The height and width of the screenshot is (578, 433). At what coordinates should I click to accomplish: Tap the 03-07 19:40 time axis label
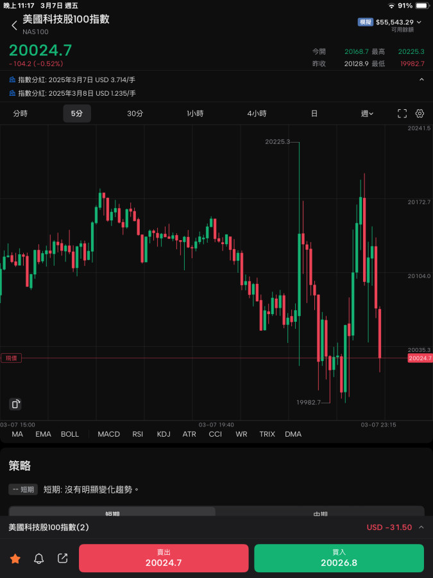(216, 425)
